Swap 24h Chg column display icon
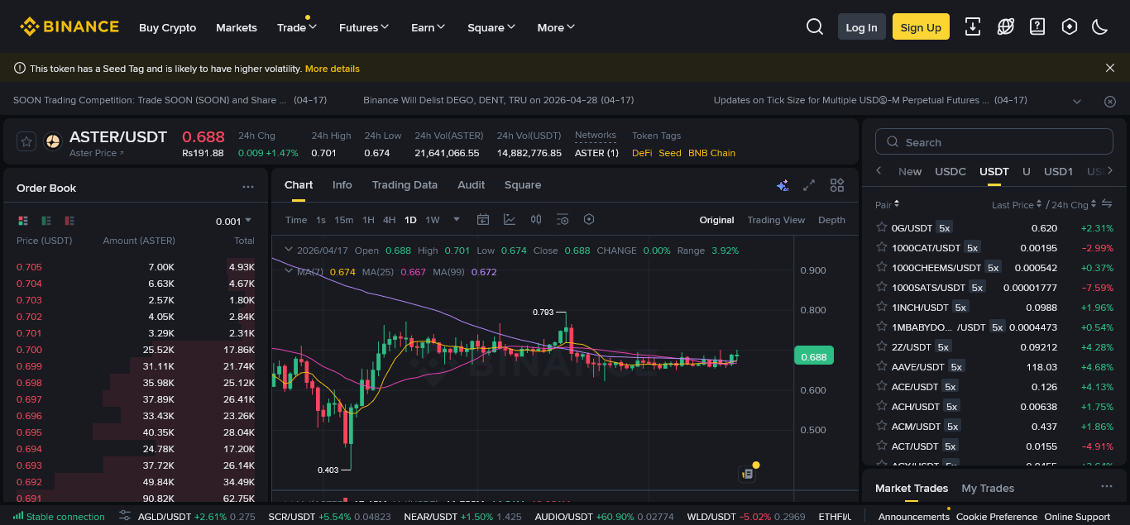Viewport: 1130px width, 525px height. tap(1107, 203)
